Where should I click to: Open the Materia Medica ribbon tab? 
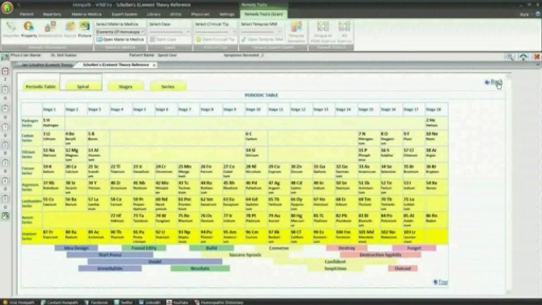86,14
